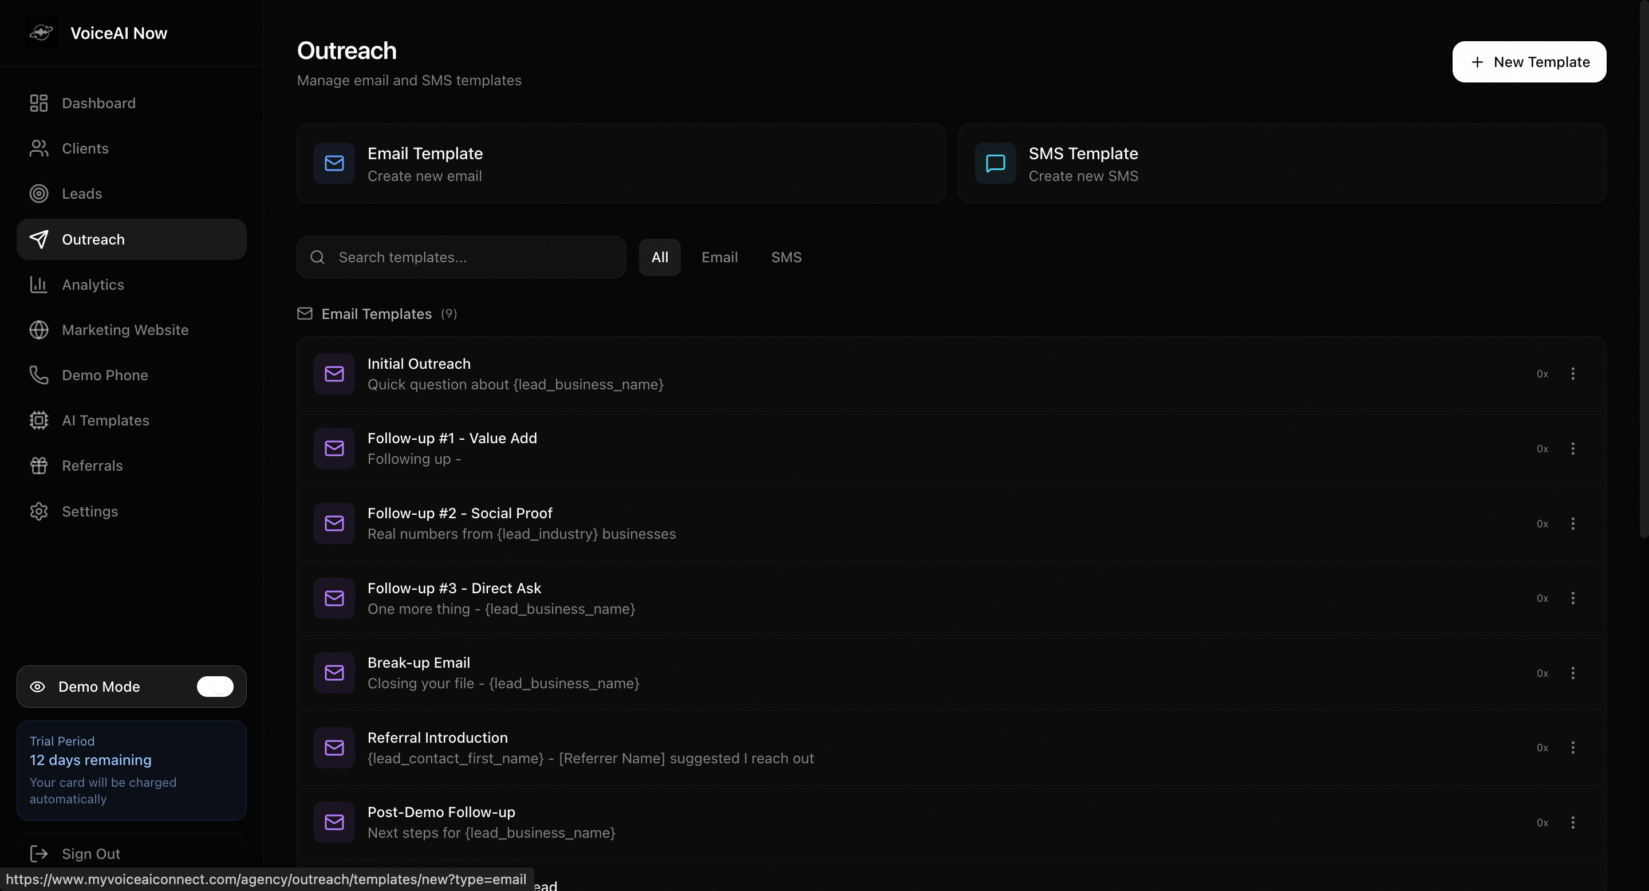Viewport: 1649px width, 891px height.
Task: Go to Leads via the target icon
Action: (x=38, y=194)
